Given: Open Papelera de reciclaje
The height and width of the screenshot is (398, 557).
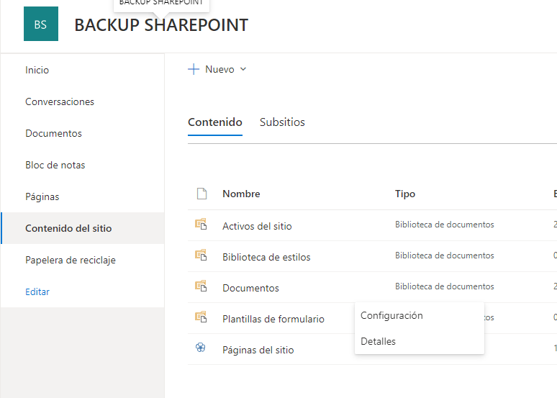Looking at the screenshot, I should point(71,260).
